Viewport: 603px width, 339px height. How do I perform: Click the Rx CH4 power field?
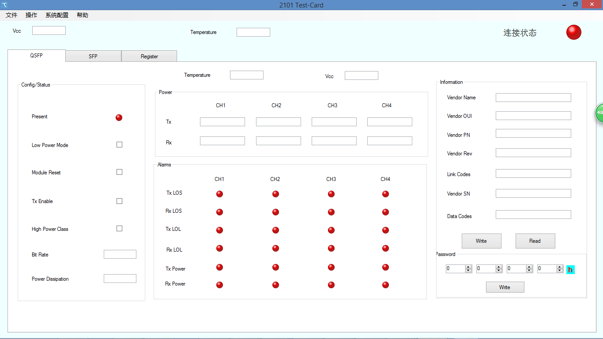(x=390, y=141)
